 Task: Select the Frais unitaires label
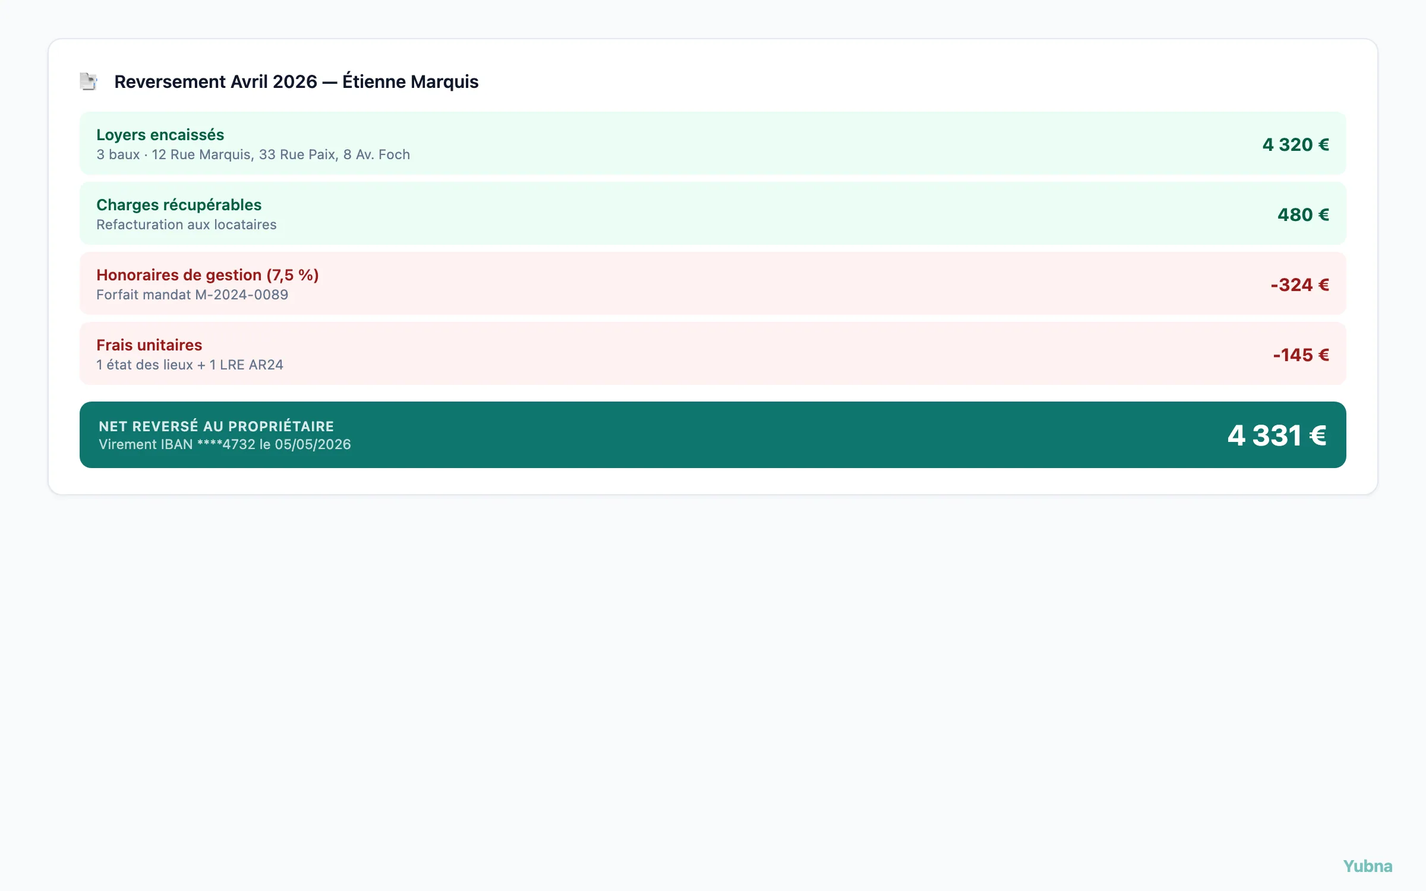point(149,345)
